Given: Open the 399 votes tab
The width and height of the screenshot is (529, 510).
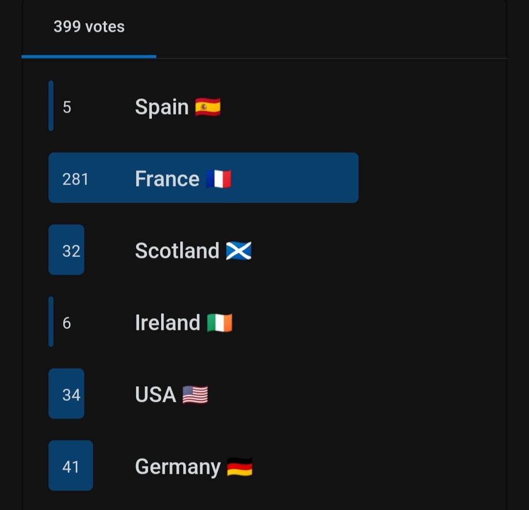Looking at the screenshot, I should click(89, 26).
